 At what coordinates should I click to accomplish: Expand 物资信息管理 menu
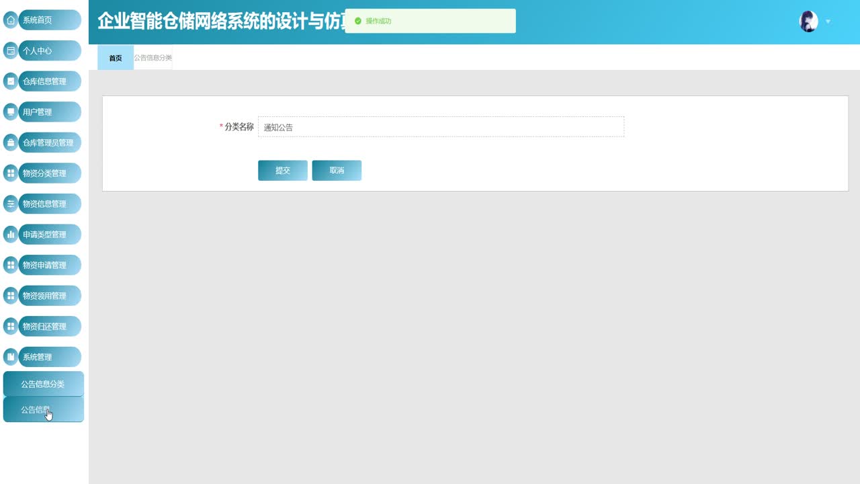pyautogui.click(x=50, y=204)
